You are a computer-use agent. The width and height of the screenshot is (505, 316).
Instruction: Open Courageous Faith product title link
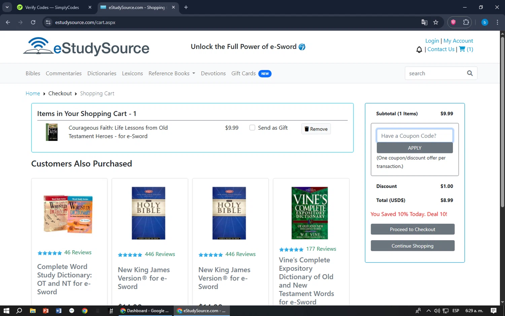(118, 132)
